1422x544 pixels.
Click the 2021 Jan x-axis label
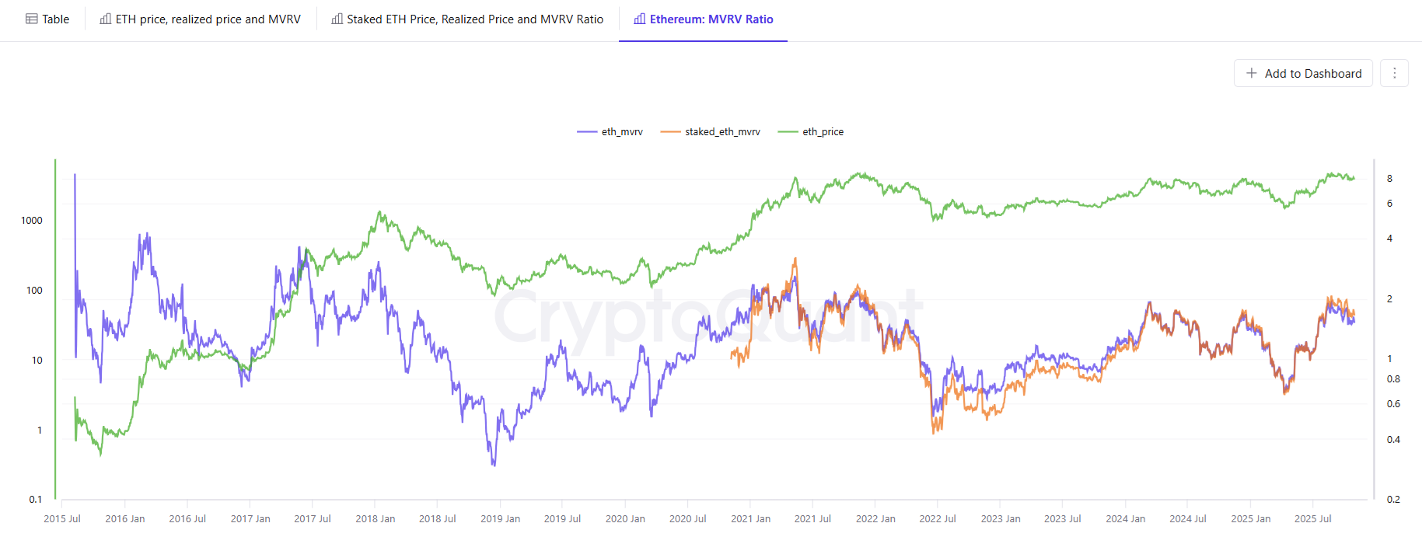[x=750, y=518]
